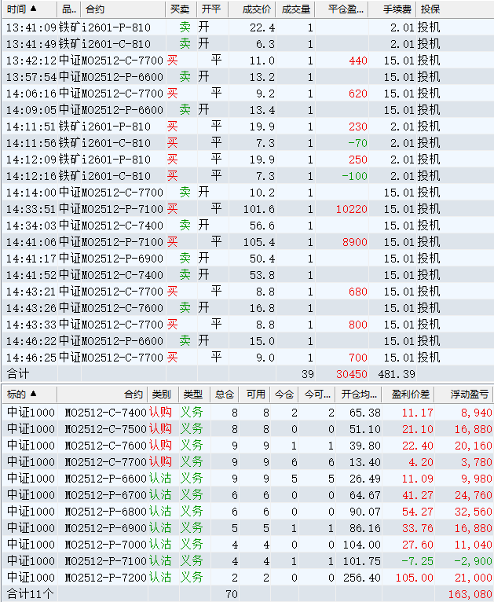
Task: Click the 总仓 column header
Action: point(225,394)
